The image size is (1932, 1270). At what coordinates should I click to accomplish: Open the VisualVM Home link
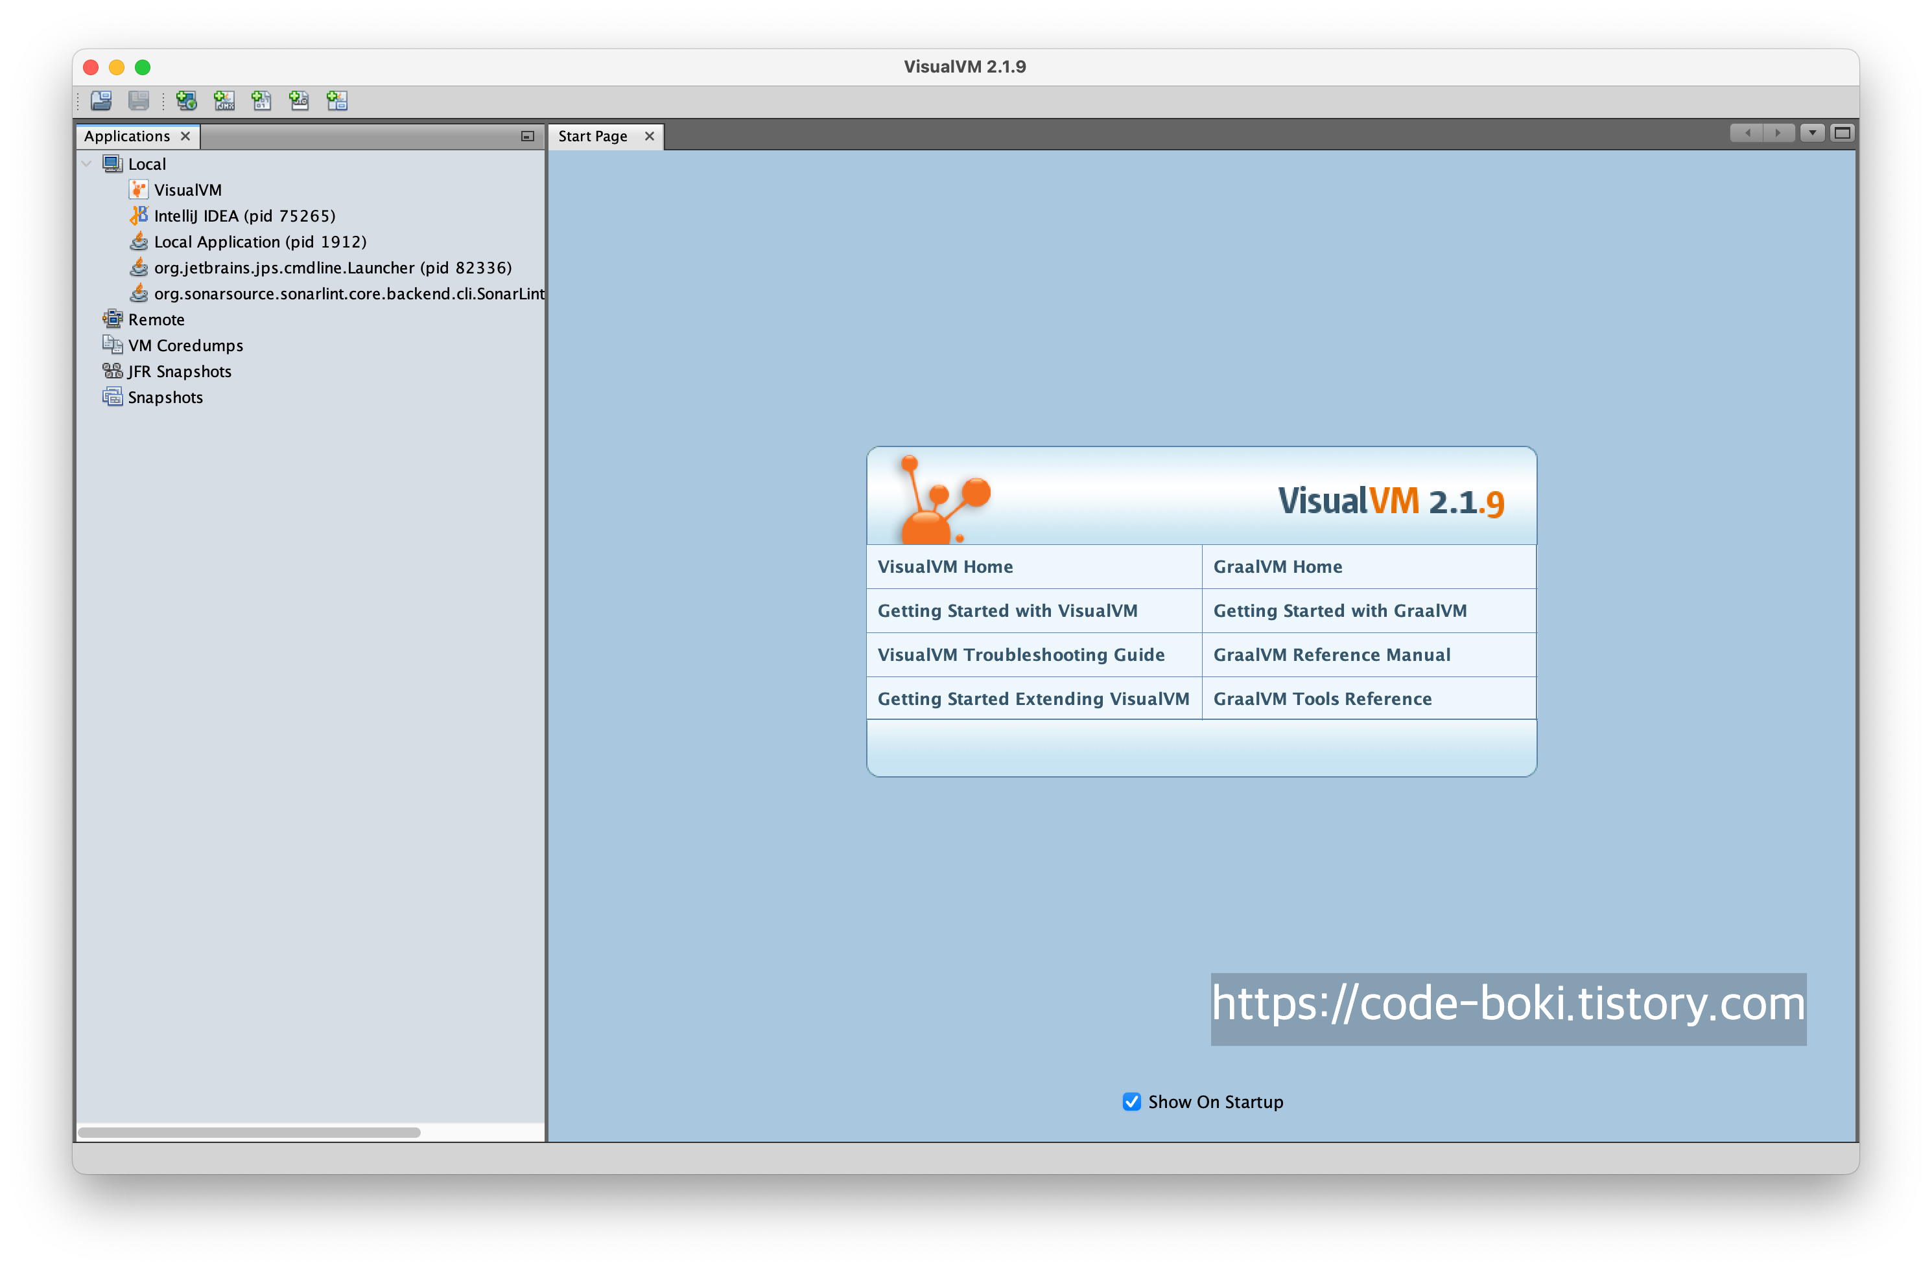coord(945,566)
